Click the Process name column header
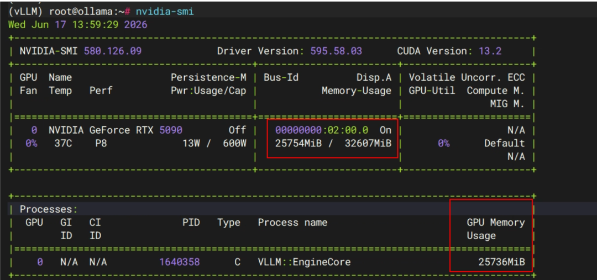 (292, 223)
